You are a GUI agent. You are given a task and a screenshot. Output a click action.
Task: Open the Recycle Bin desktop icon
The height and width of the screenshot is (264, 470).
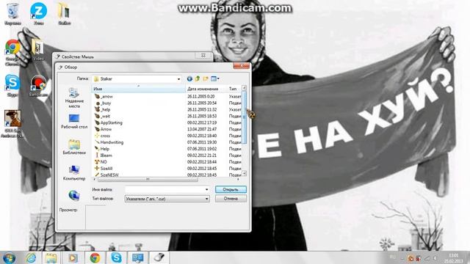(12, 13)
